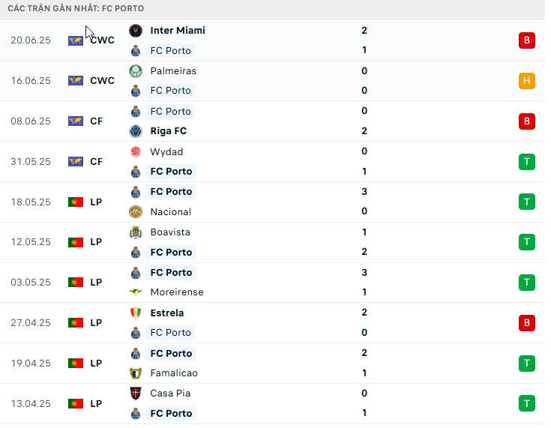Select the CWC competition label on 20.06.25
The height and width of the screenshot is (428, 551).
click(102, 40)
